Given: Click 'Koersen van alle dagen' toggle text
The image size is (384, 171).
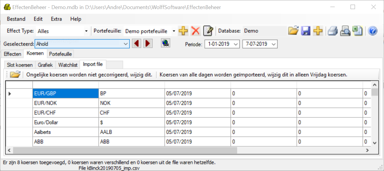Looking at the screenshot, I should click(x=253, y=75).
